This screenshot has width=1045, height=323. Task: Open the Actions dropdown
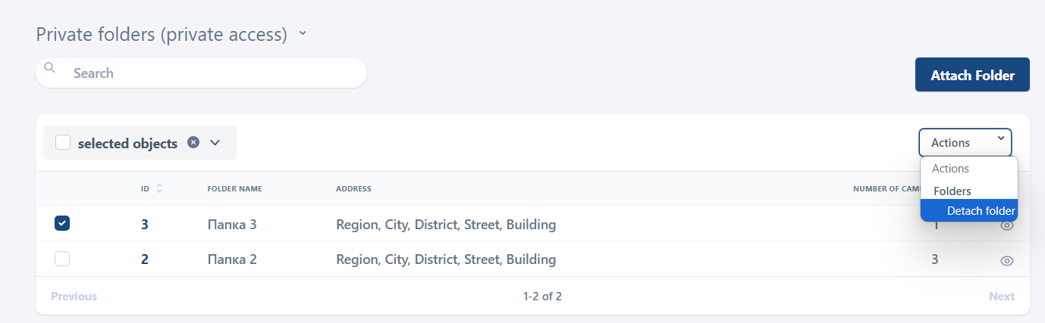(x=965, y=142)
